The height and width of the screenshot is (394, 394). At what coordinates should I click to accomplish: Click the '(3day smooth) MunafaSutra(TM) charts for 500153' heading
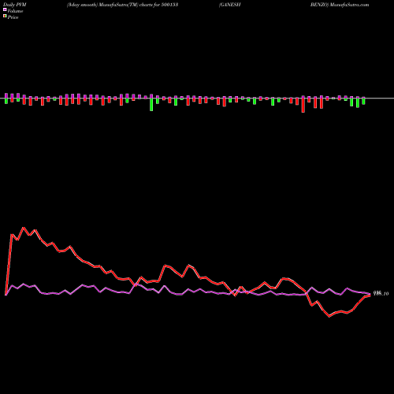click(x=123, y=5)
